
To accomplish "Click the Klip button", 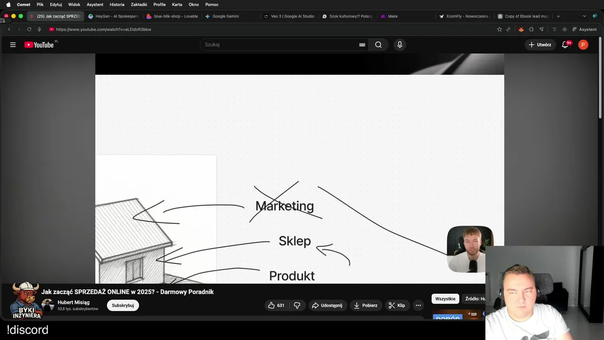I will 397,306.
